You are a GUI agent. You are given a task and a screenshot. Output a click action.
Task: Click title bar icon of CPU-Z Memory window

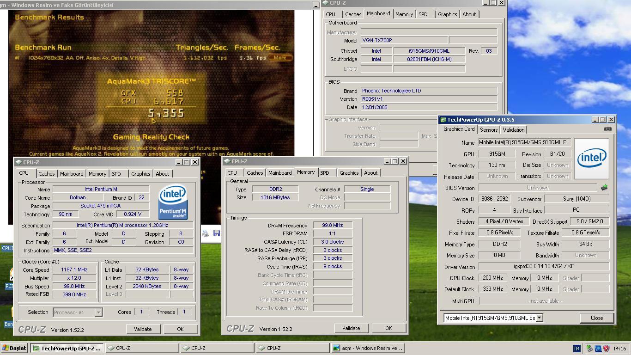[227, 161]
